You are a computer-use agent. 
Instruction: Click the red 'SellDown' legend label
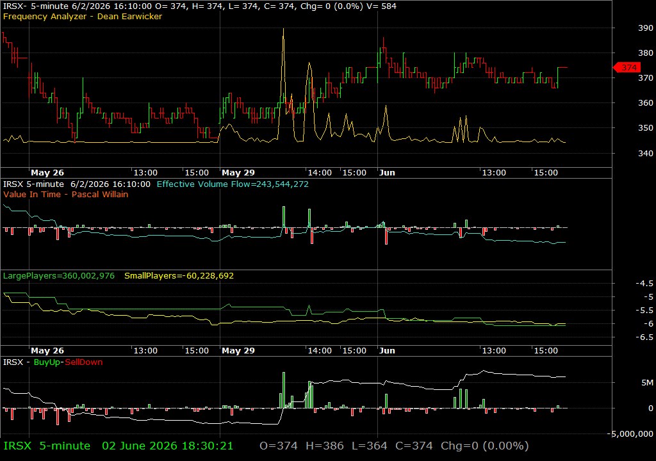click(83, 362)
